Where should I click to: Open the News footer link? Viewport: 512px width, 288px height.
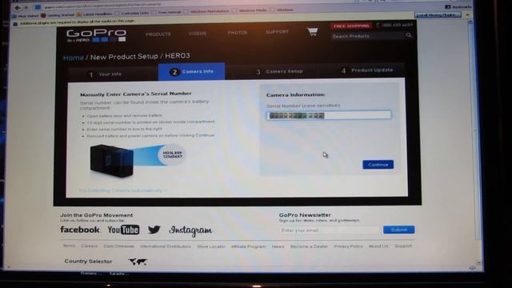(278, 246)
